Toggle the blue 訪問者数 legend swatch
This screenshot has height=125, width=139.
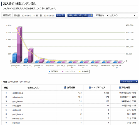49,71
